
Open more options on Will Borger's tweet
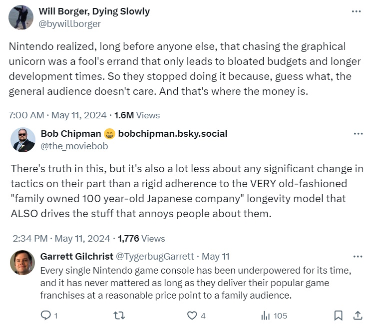(356, 11)
